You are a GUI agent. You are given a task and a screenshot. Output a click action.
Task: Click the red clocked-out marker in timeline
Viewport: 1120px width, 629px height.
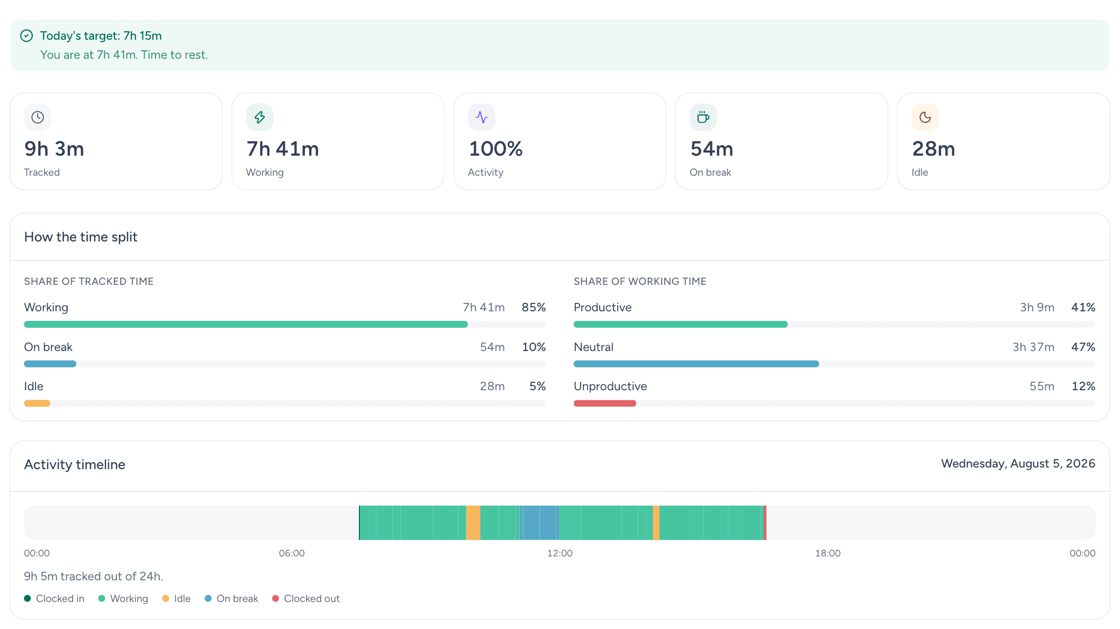(x=765, y=523)
